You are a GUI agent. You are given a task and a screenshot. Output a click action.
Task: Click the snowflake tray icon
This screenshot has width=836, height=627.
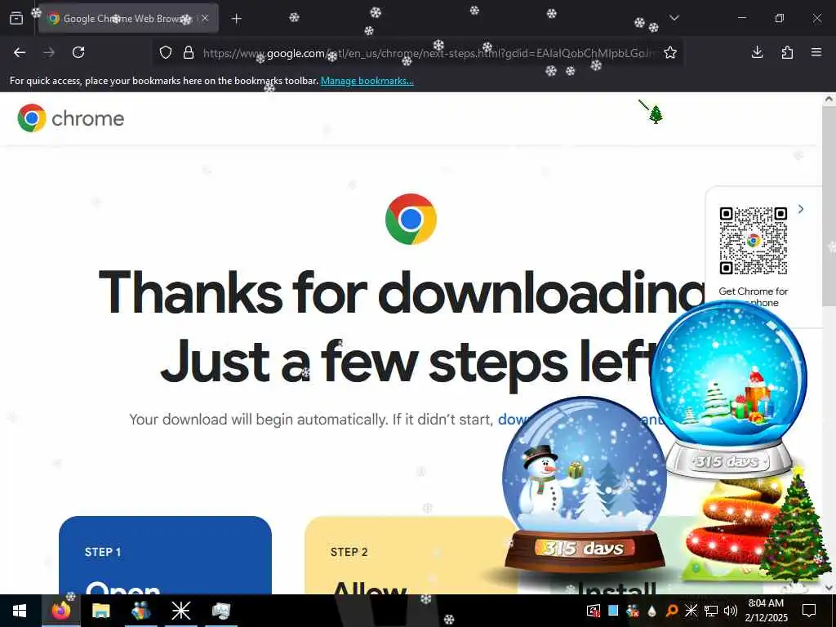point(691,611)
